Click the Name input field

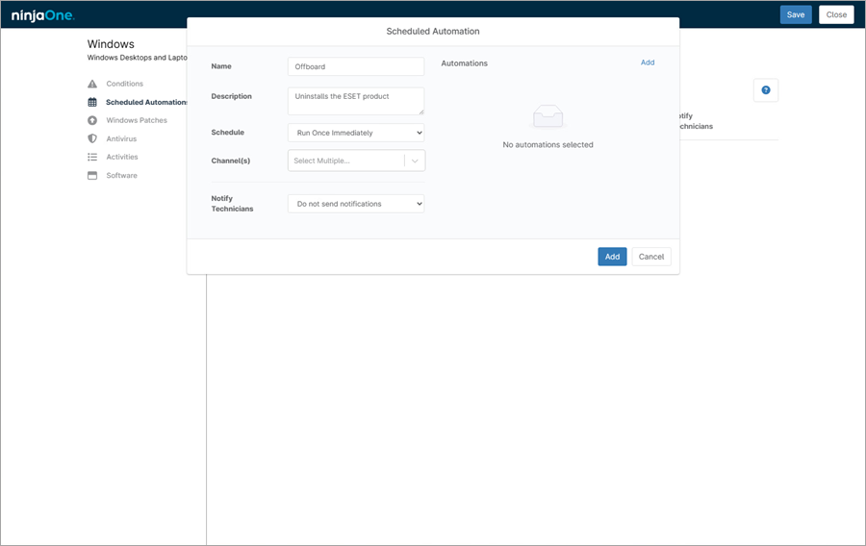click(355, 66)
